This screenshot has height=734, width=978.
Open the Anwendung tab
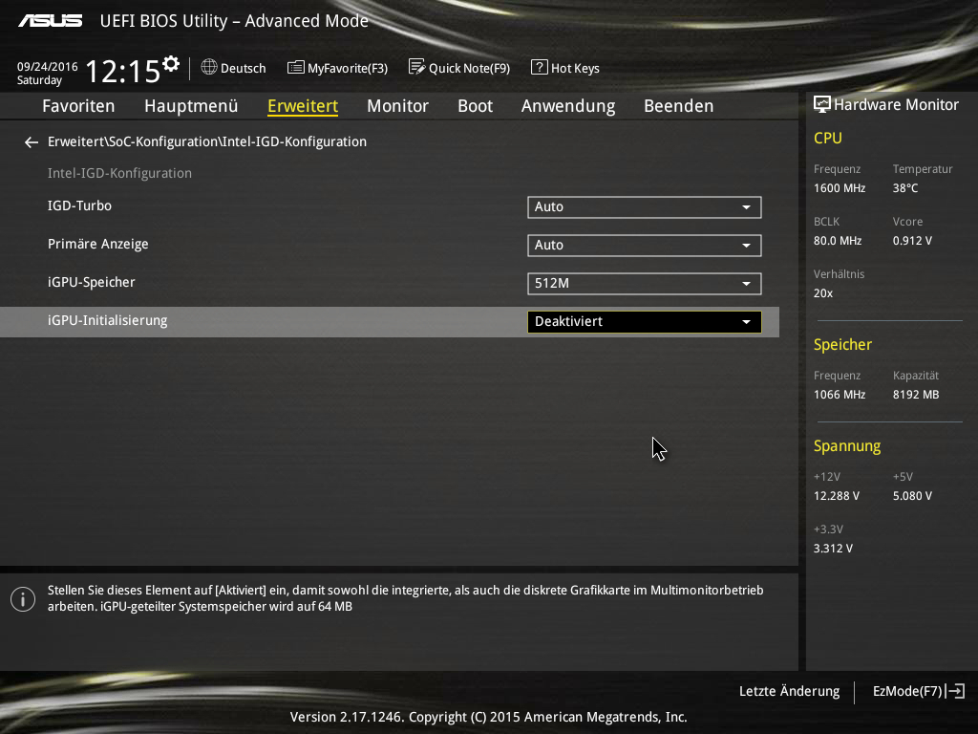click(568, 106)
